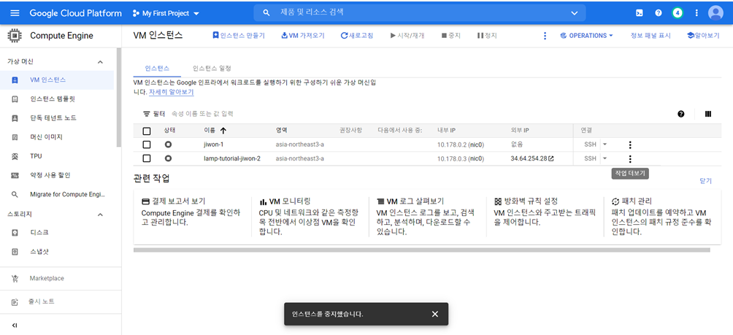Open VM 모니터링 card
Screen dimensions: 733x335
(310, 216)
